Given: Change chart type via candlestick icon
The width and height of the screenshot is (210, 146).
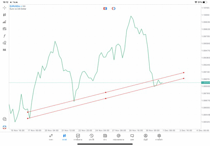Looking at the screenshot, I should pyautogui.click(x=4, y=15).
